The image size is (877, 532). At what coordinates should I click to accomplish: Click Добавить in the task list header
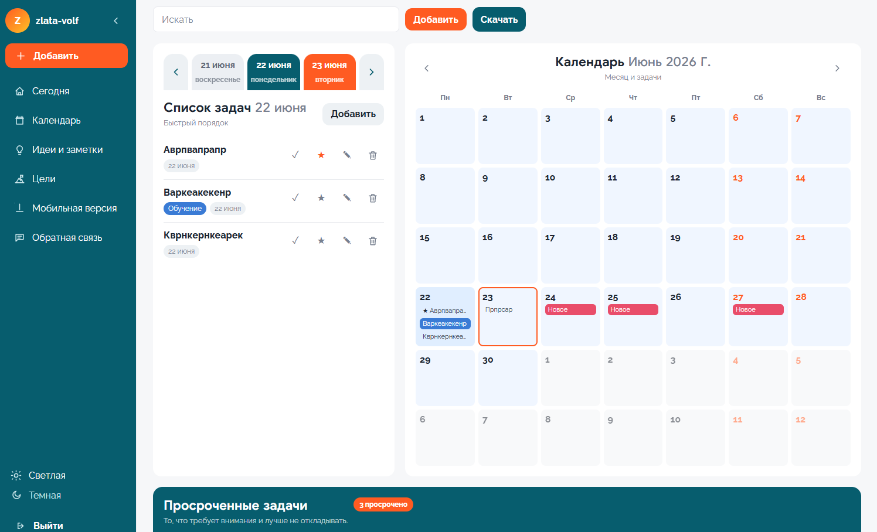(353, 114)
